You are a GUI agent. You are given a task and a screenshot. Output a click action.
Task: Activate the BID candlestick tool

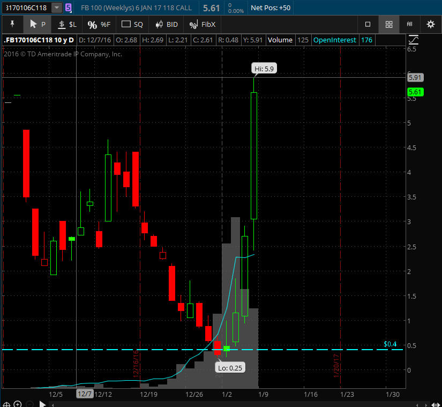(166, 24)
